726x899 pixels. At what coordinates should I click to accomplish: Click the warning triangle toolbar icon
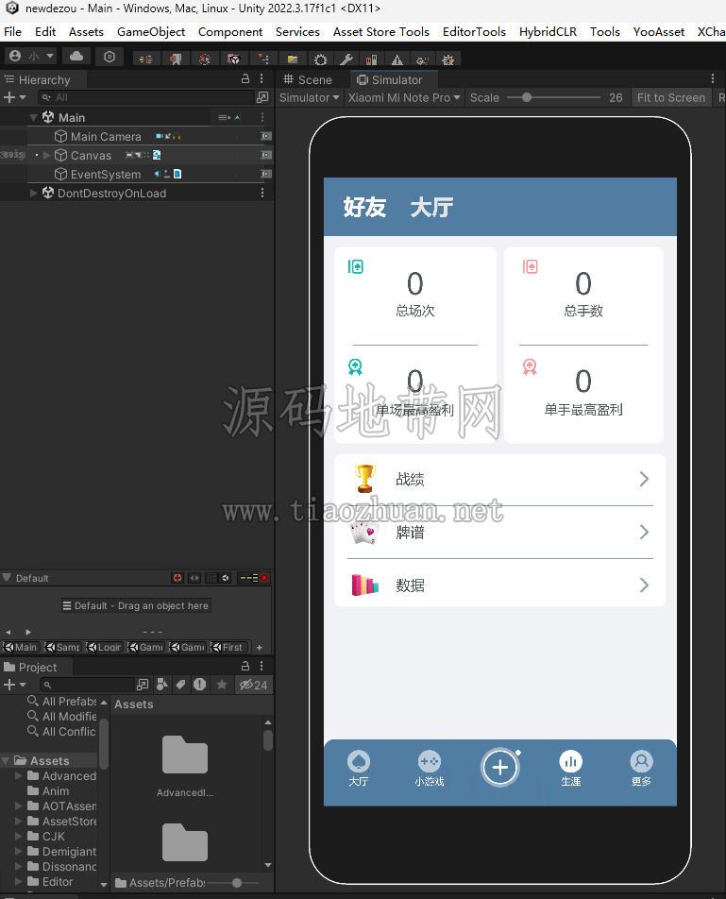tap(397, 59)
